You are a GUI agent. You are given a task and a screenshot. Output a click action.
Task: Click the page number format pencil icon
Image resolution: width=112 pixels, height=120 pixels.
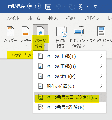(41, 97)
